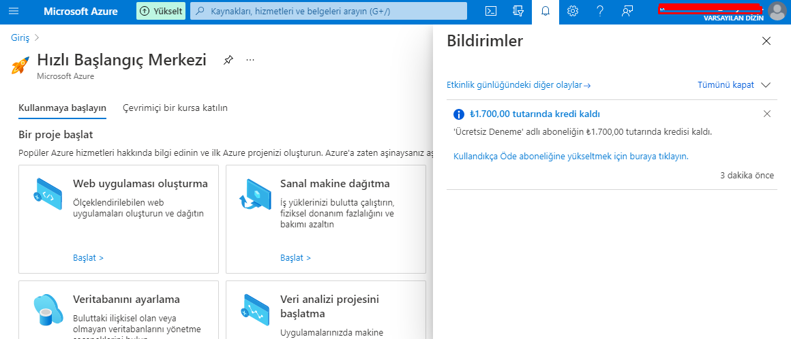Click Veritabanını ayarlama card icon
The image size is (791, 339).
pos(49,310)
